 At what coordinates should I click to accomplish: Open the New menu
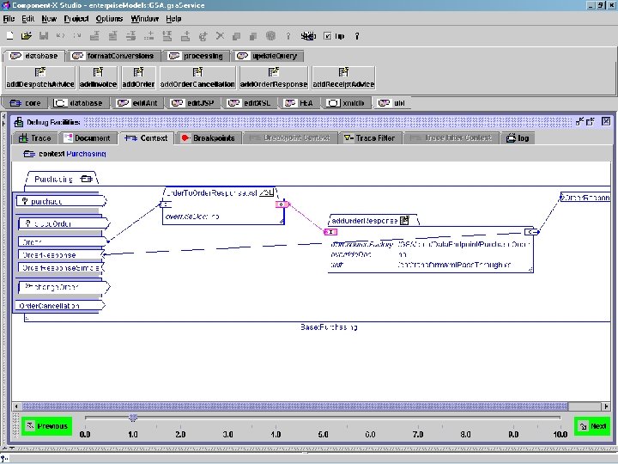coord(49,19)
